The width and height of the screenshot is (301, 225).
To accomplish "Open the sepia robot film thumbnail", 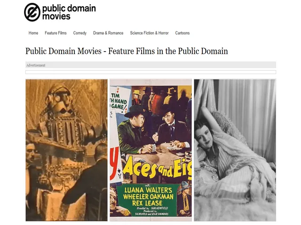I will coord(66,150).
